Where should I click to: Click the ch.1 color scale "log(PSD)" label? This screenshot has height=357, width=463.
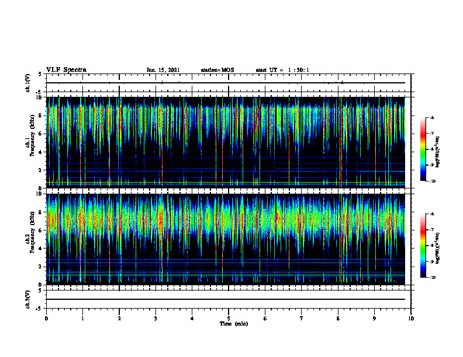click(x=438, y=152)
